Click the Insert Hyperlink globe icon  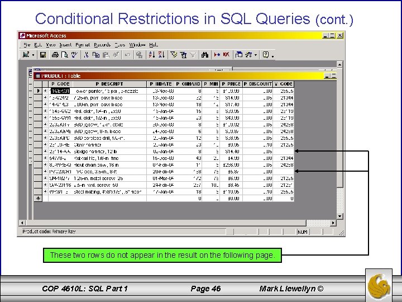click(x=139, y=55)
